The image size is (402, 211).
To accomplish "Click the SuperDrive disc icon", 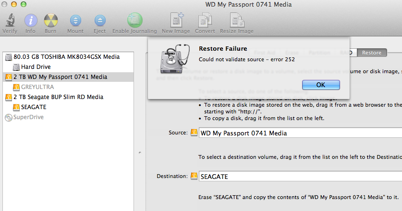I will 9,118.
